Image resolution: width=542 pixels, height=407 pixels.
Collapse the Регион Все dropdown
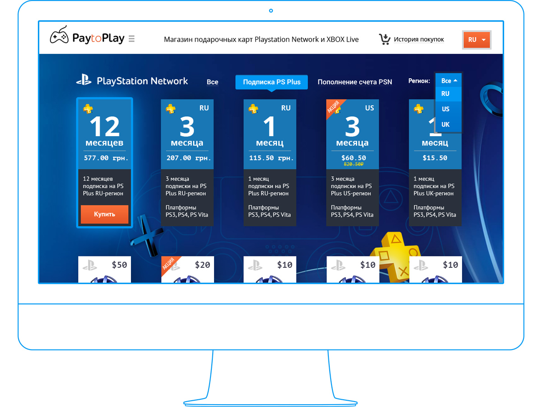(x=449, y=80)
